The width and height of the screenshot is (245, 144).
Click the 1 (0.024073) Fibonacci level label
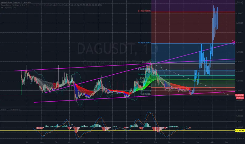[x=146, y=62]
